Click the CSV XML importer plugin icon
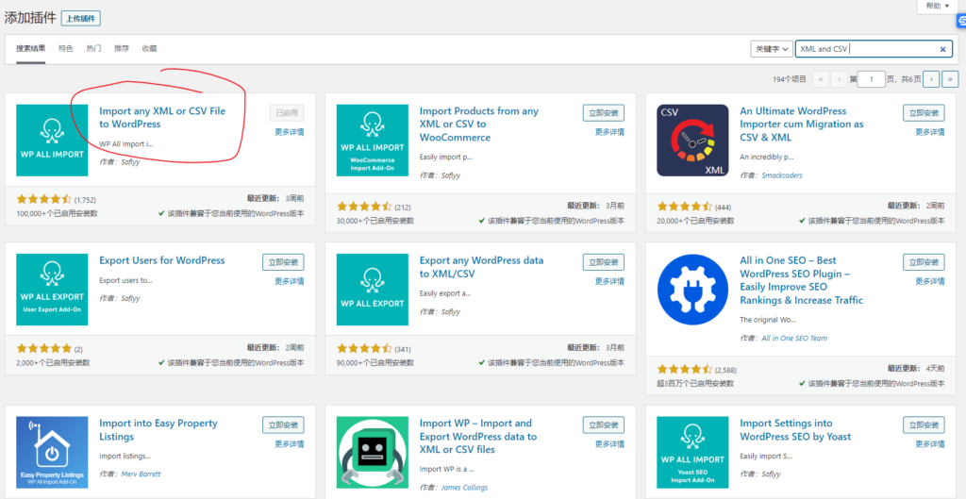Image resolution: width=966 pixels, height=499 pixels. (x=692, y=141)
